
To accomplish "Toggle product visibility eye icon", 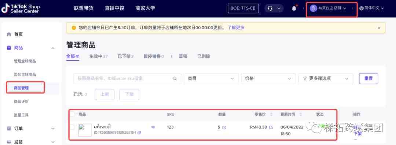I will click(153, 127).
